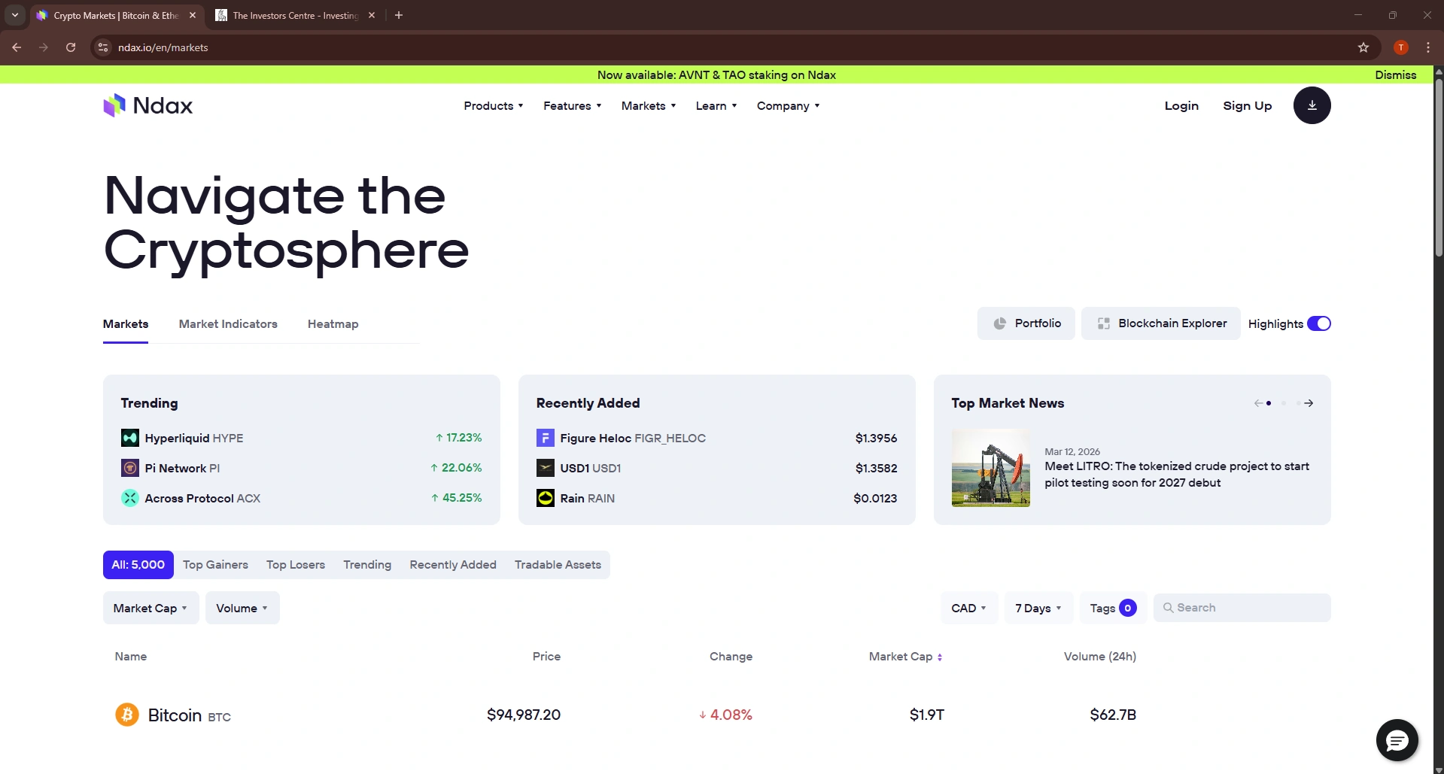Click the Change column header
This screenshot has width=1444, height=774.
[x=731, y=657]
